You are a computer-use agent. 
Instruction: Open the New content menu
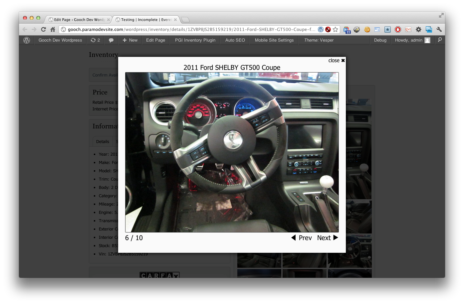coord(130,40)
